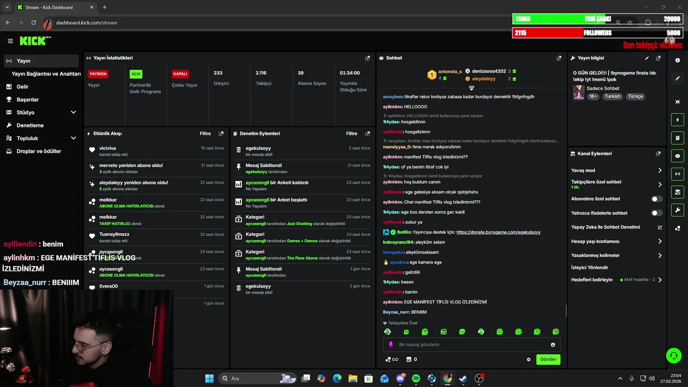Open Denetleme in the left sidebar

[41, 125]
